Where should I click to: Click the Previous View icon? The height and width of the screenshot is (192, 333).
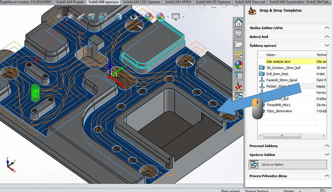coord(81,16)
